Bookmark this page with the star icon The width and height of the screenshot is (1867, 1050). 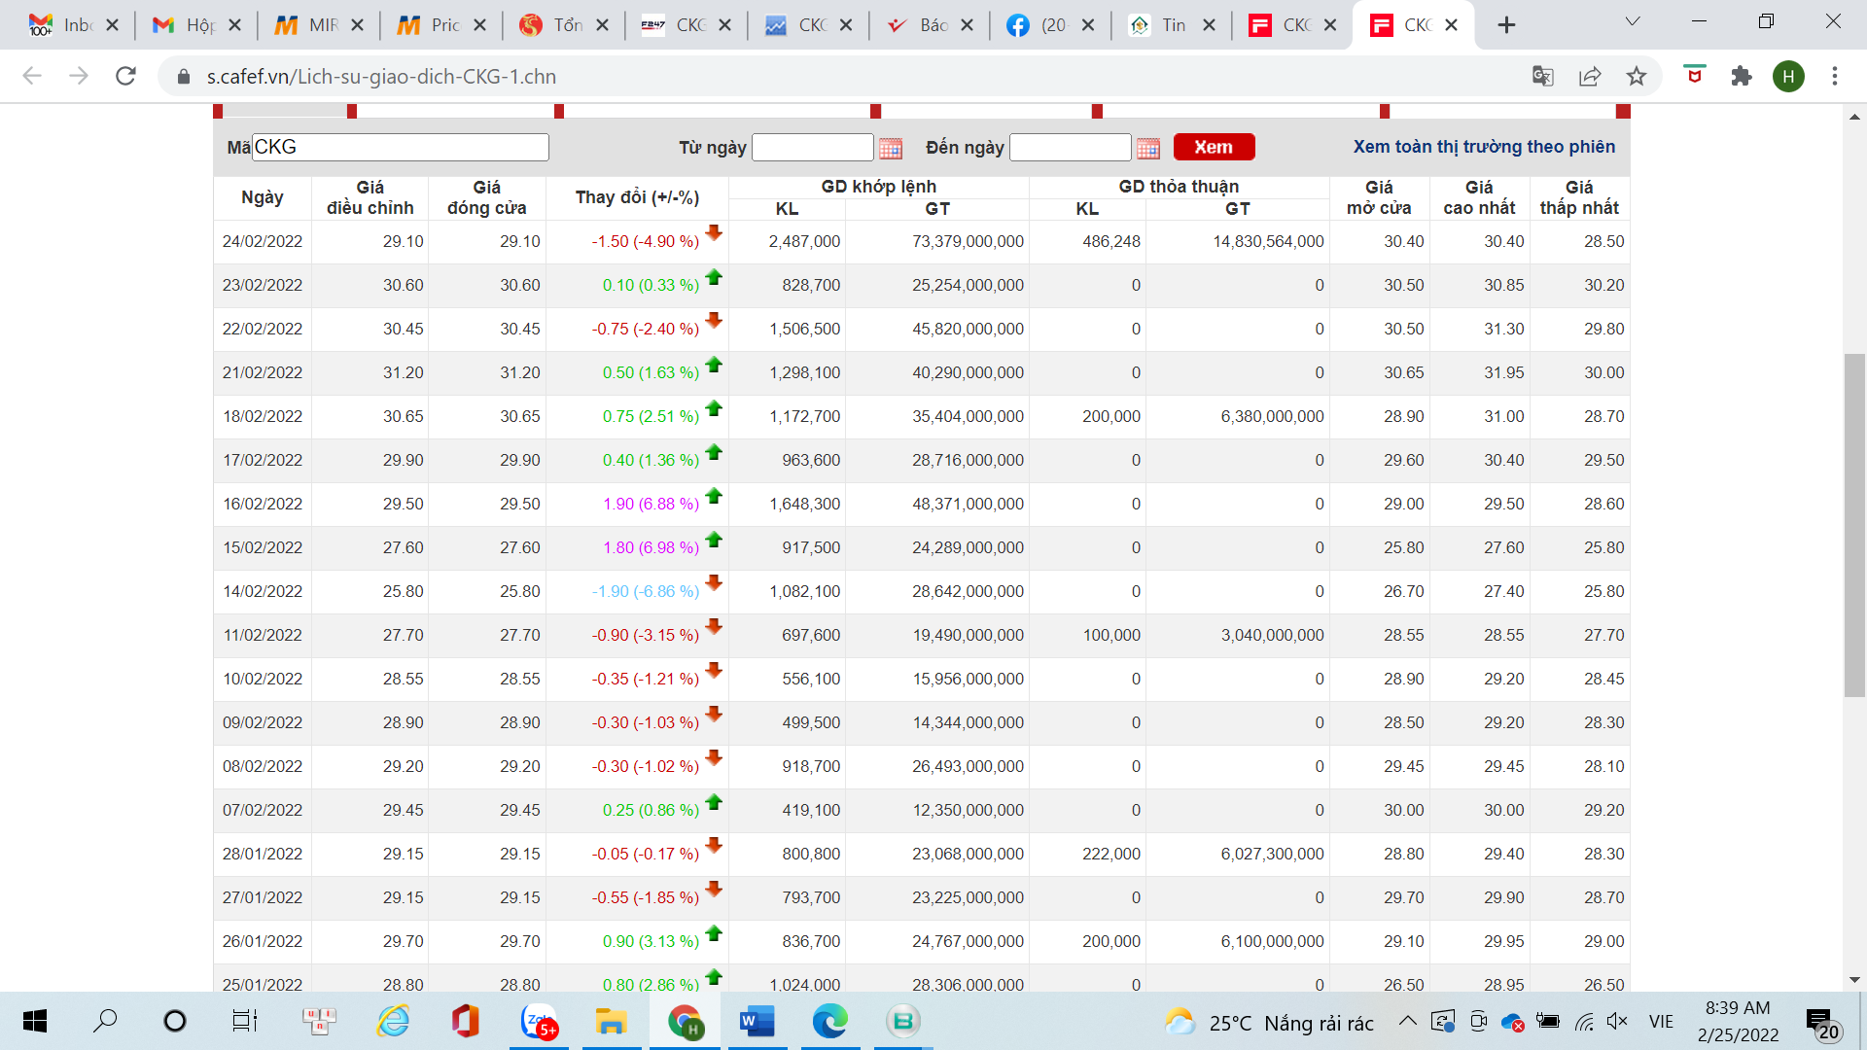(x=1637, y=76)
